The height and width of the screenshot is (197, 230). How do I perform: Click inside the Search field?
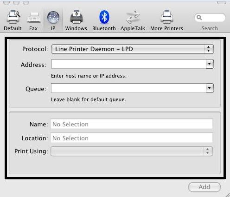[210, 18]
